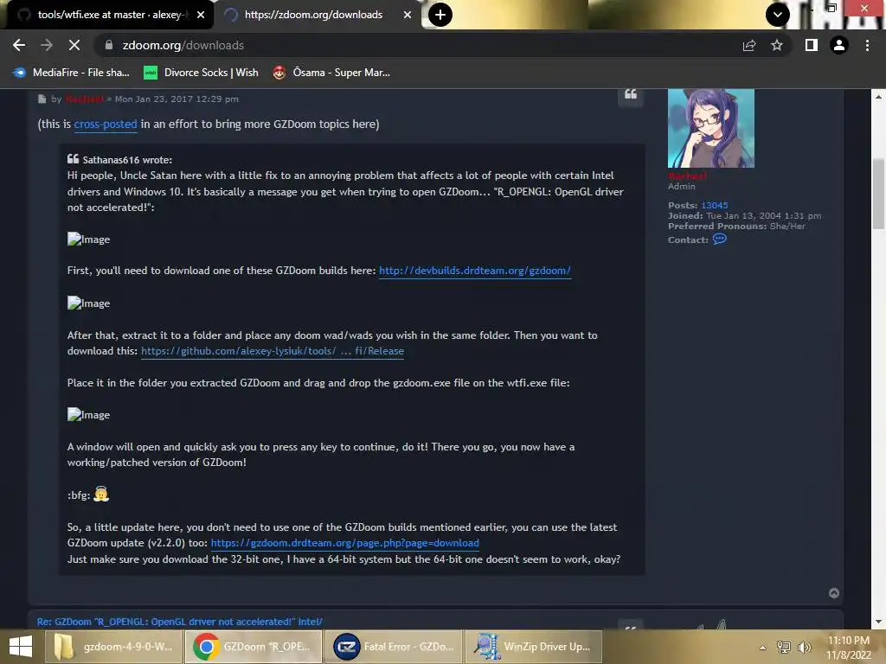Open the Windows Start menu
This screenshot has width=886, height=664.
pyautogui.click(x=21, y=647)
